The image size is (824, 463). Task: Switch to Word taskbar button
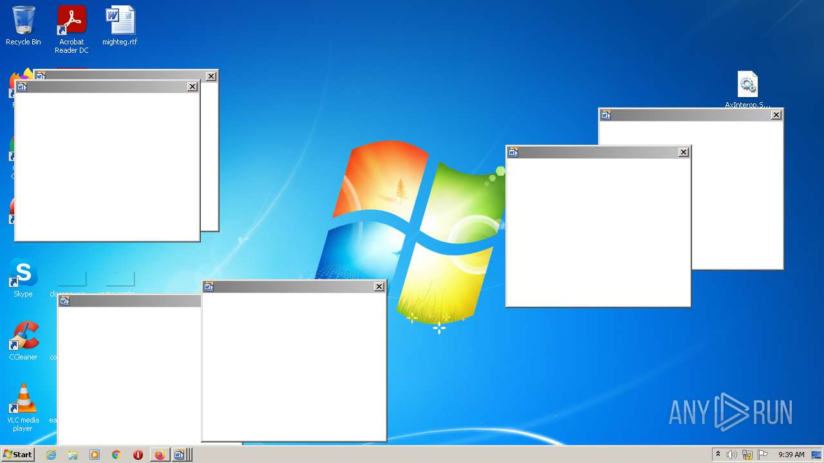181,455
